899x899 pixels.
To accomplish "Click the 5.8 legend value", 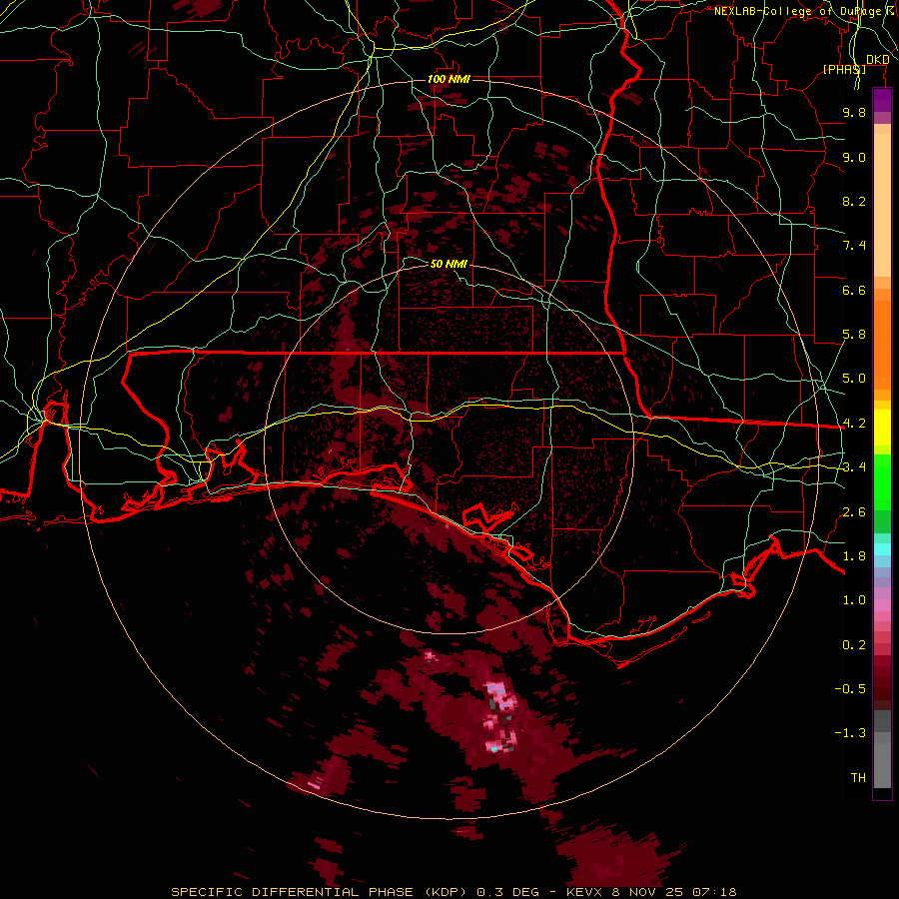I will [854, 335].
